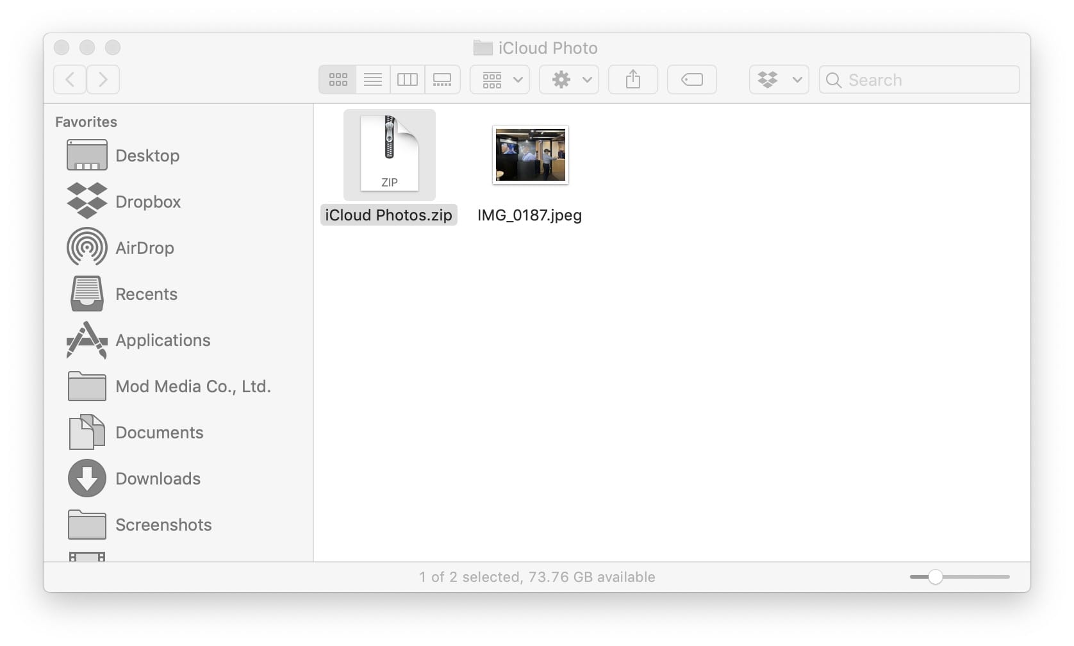Open the Applications folder
Screen dimensions: 1074x646
pyautogui.click(x=162, y=340)
